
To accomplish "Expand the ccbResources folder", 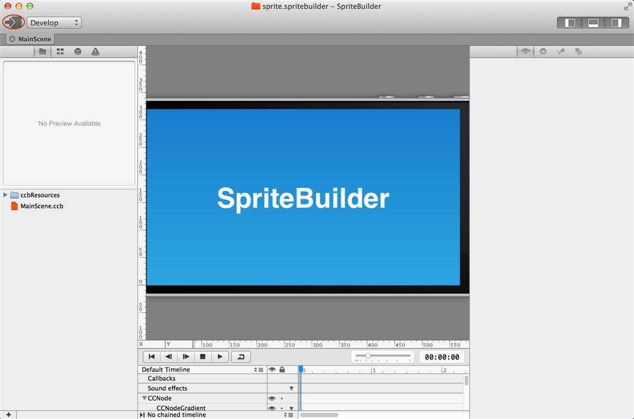I will pyautogui.click(x=5, y=195).
